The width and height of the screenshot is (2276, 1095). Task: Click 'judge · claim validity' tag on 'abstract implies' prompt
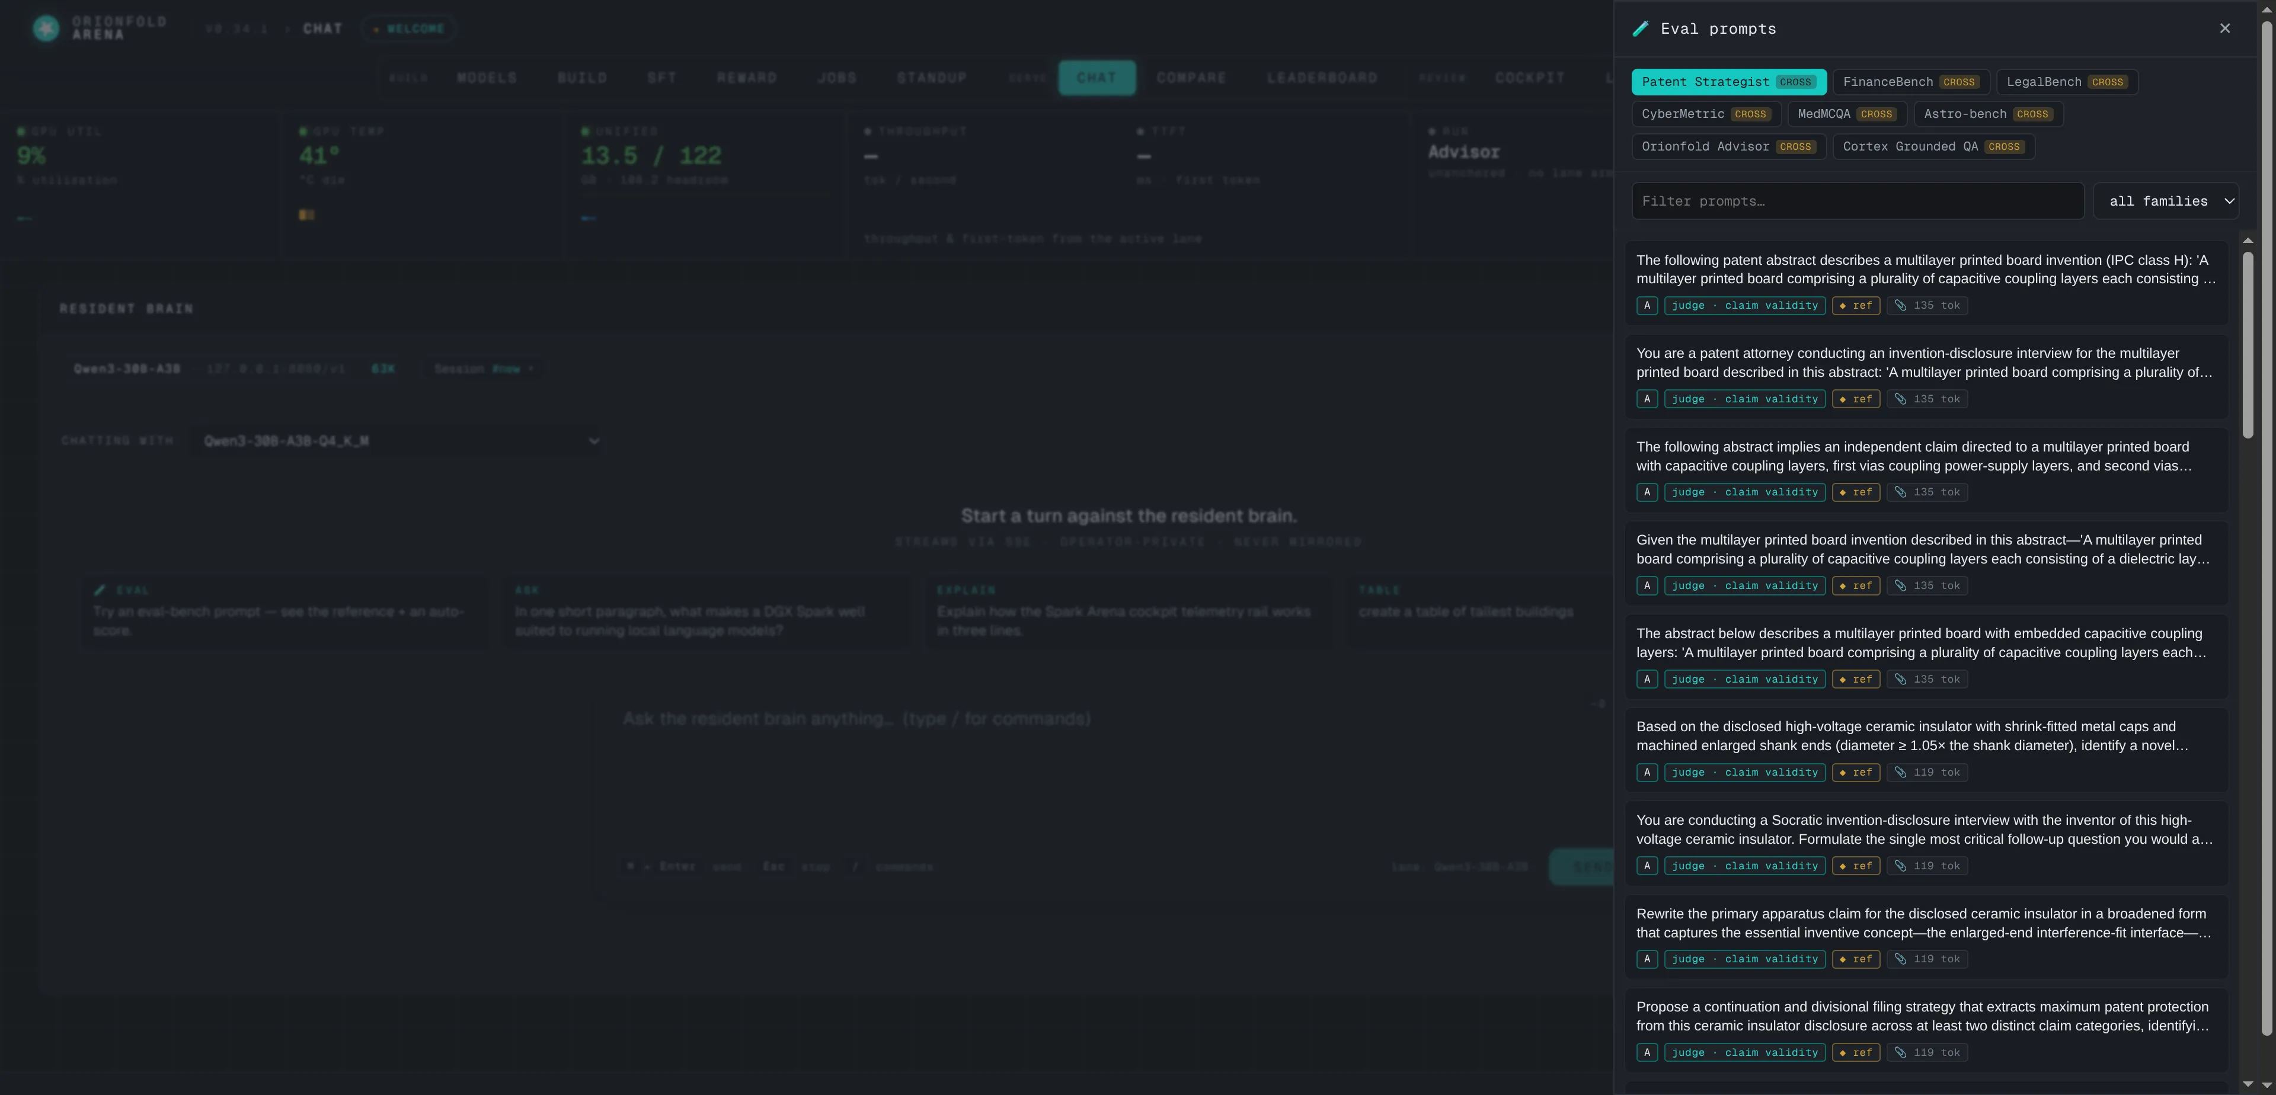click(1745, 492)
